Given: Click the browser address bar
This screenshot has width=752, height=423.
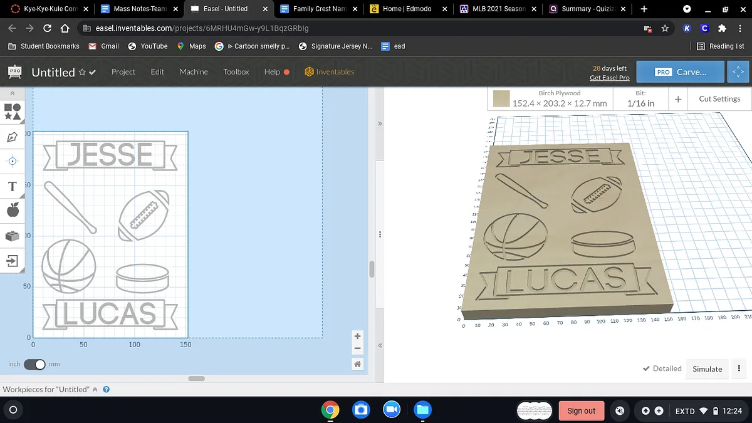Looking at the screenshot, I should pos(357,28).
